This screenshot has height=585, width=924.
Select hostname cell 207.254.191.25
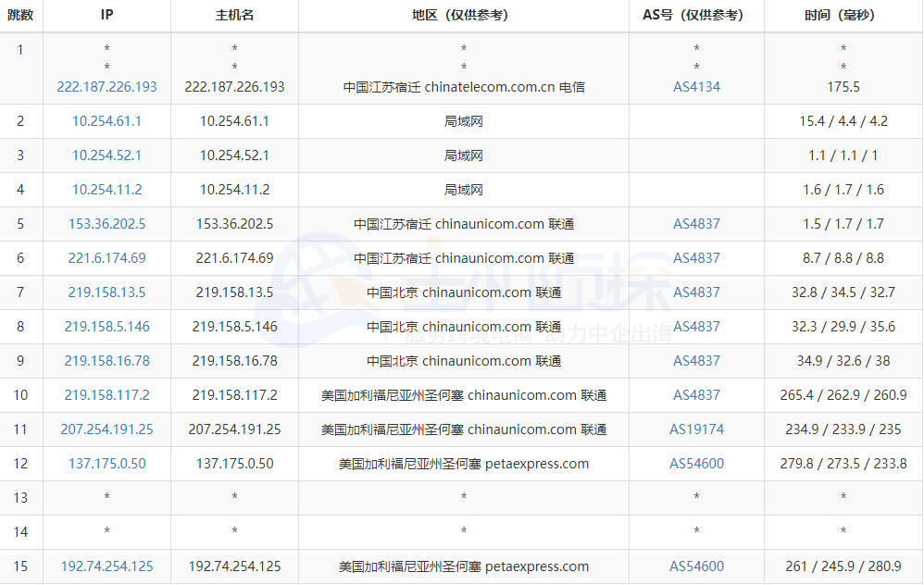point(234,429)
